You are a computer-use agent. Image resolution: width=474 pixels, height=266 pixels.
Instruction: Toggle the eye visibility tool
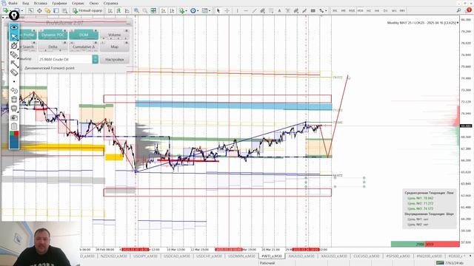click(14, 27)
